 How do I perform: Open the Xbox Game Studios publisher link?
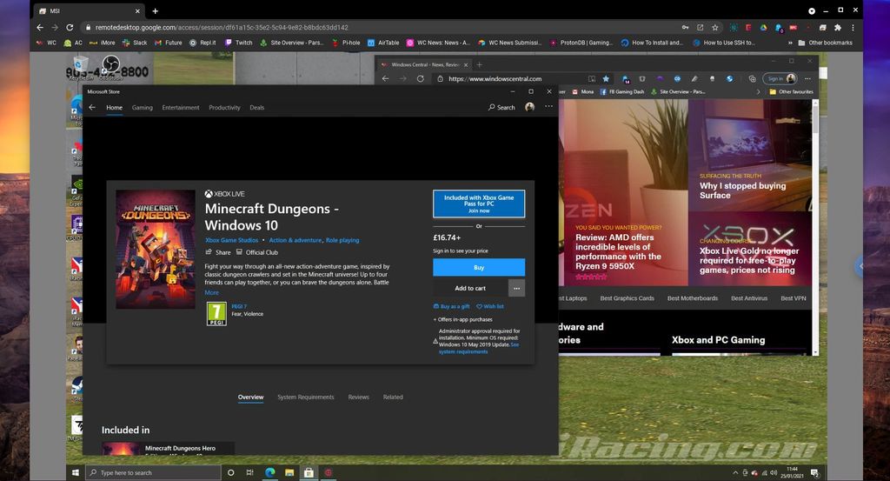coord(231,240)
